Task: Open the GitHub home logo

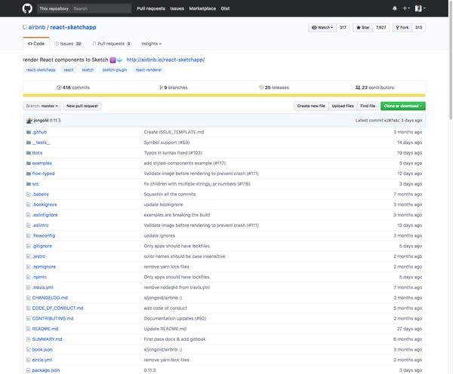Action: click(x=27, y=8)
